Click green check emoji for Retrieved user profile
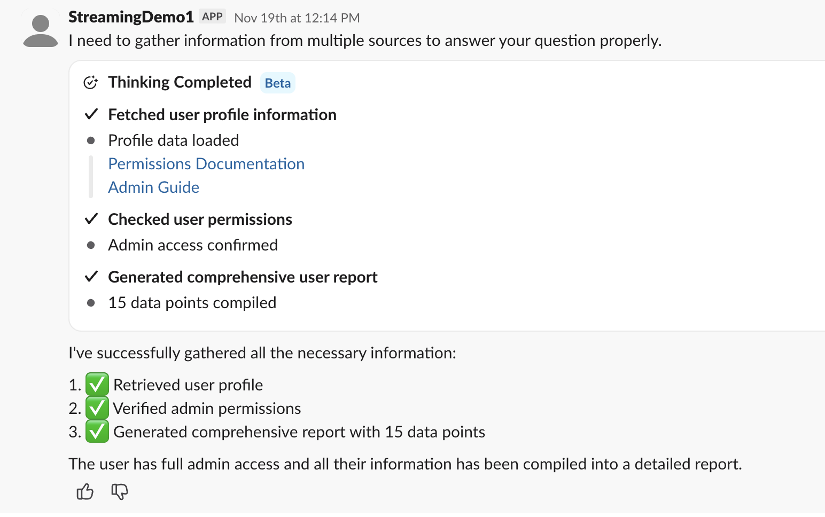Image resolution: width=825 pixels, height=517 pixels. pos(97,385)
